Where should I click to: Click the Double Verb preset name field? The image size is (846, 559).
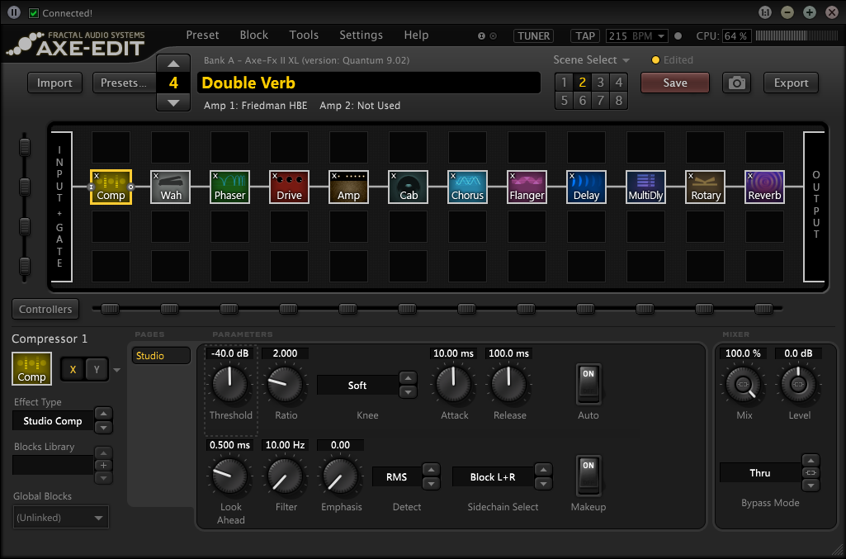point(368,83)
